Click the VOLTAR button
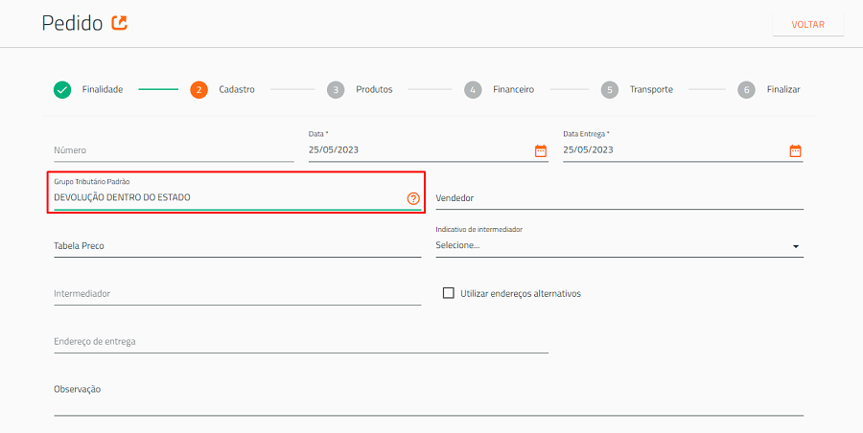The image size is (863, 433). pos(808,25)
